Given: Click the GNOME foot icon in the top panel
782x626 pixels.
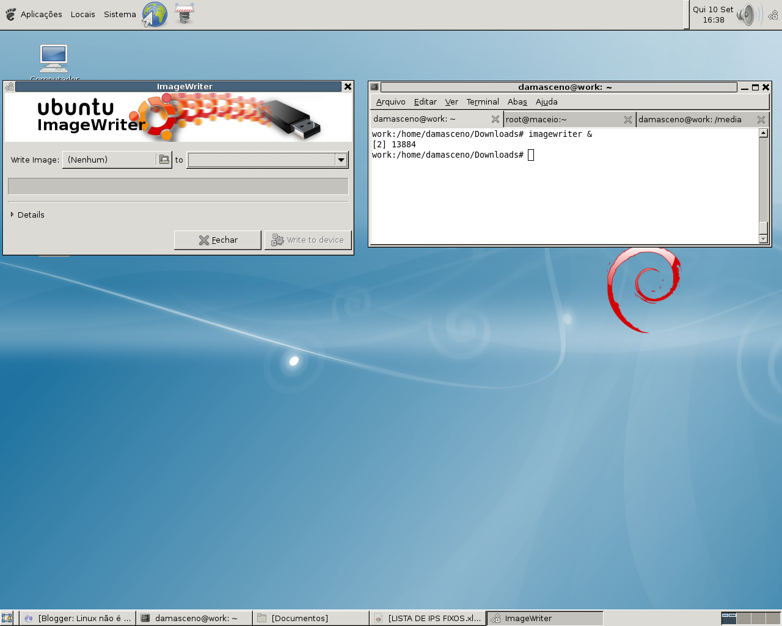Looking at the screenshot, I should coord(10,14).
